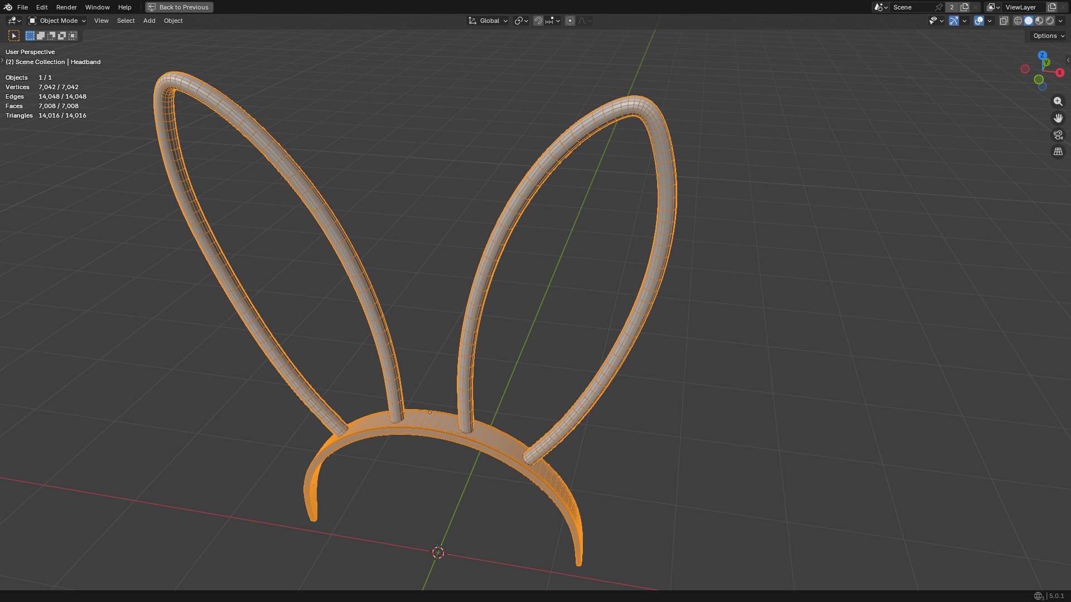Viewport: 1071px width, 602px height.
Task: Switch to Rendered shading
Action: 1050,21
